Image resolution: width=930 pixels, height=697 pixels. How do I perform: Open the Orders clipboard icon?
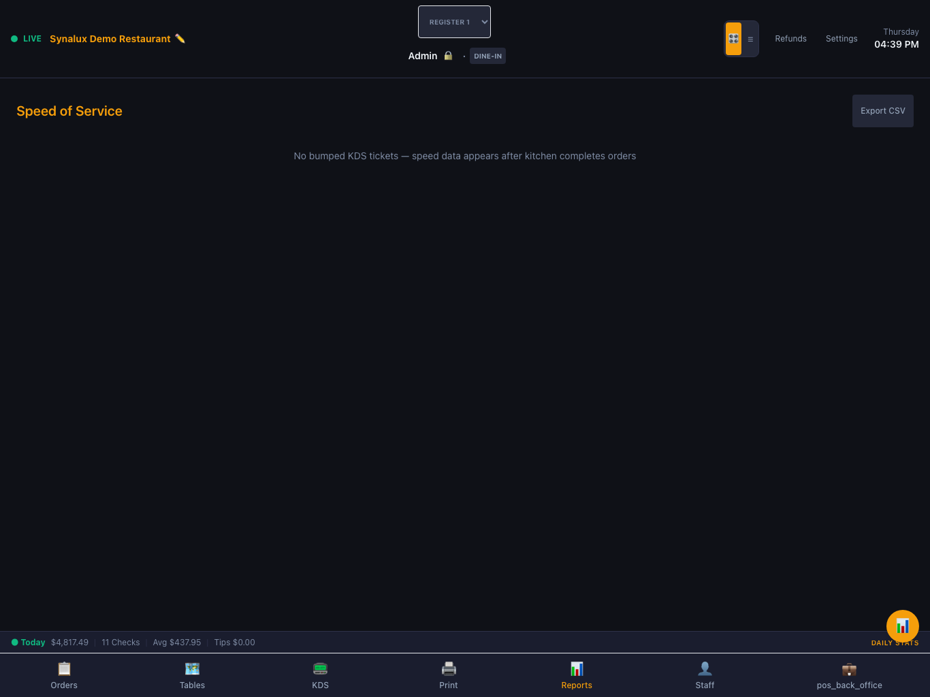coord(64,668)
